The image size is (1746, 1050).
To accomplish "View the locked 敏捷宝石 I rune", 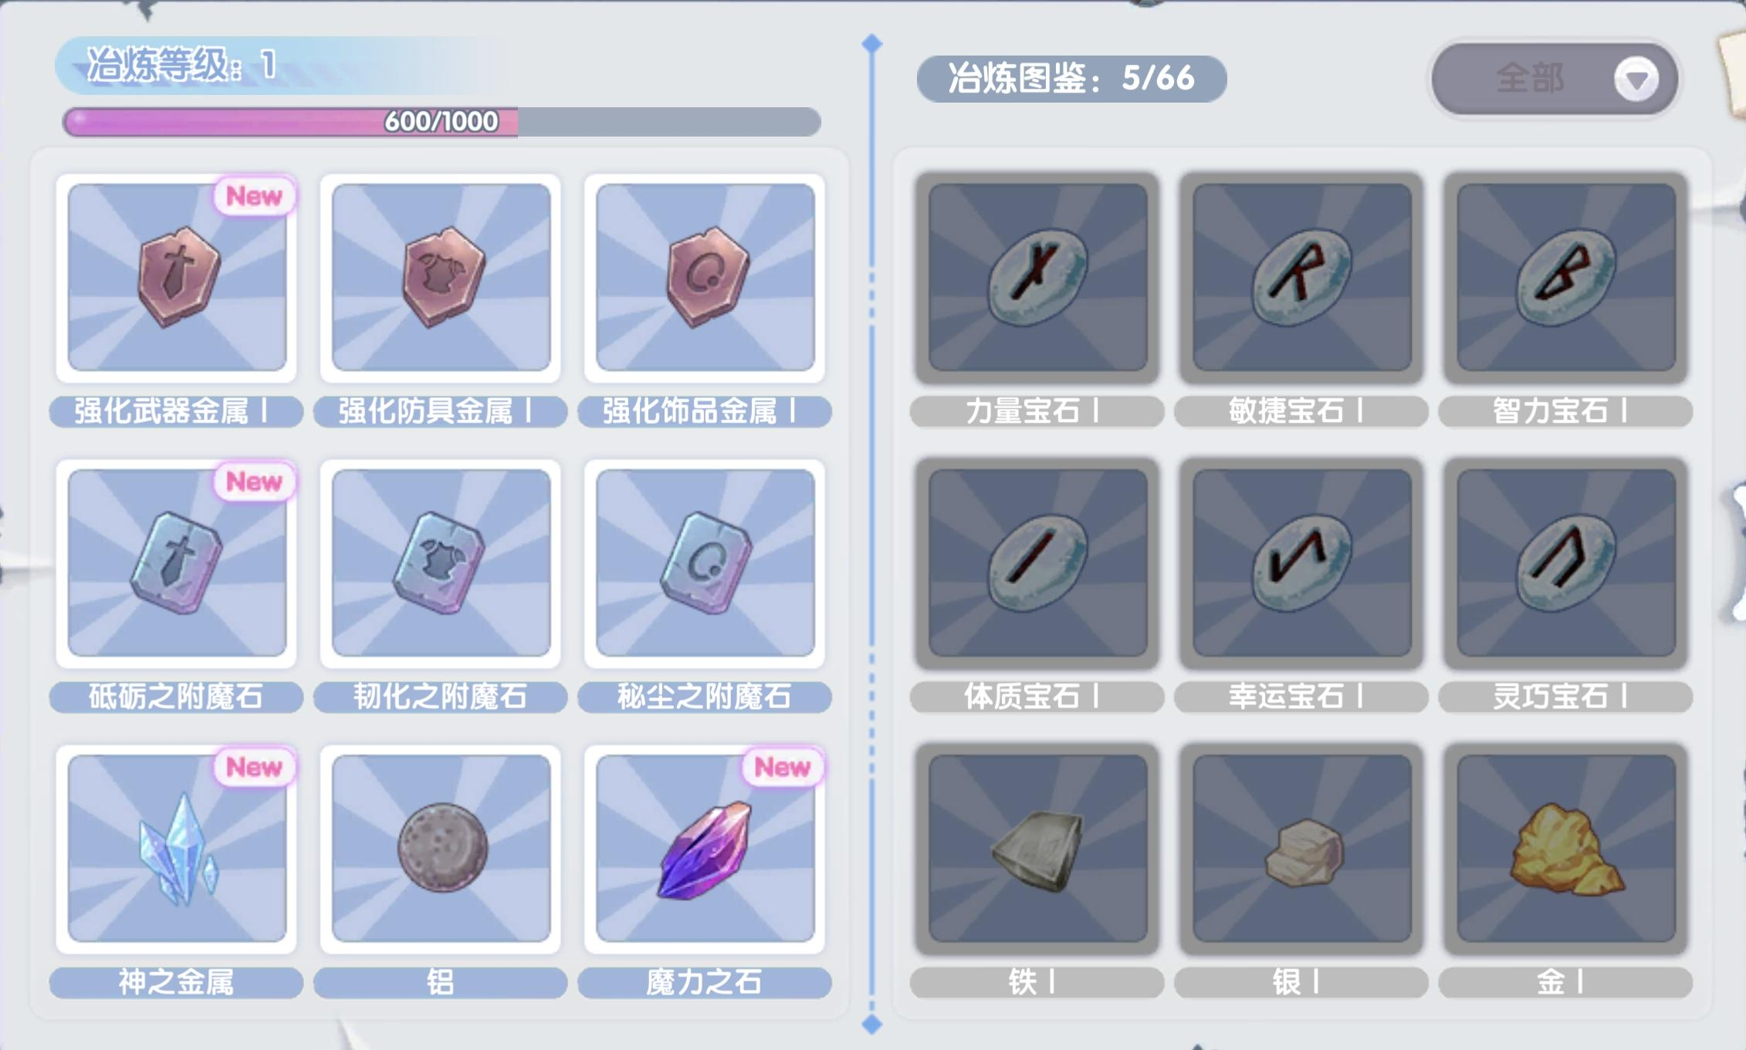I will coord(1301,278).
